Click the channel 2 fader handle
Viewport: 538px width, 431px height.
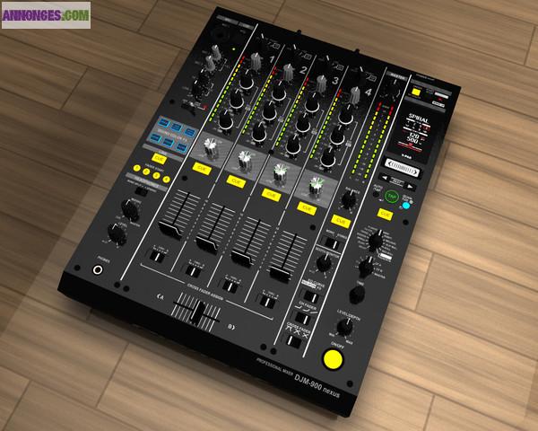click(206, 244)
